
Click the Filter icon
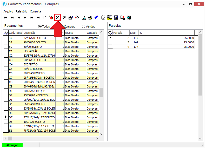click(110, 17)
